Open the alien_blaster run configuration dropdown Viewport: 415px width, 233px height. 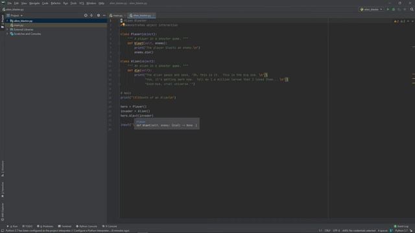pos(371,10)
